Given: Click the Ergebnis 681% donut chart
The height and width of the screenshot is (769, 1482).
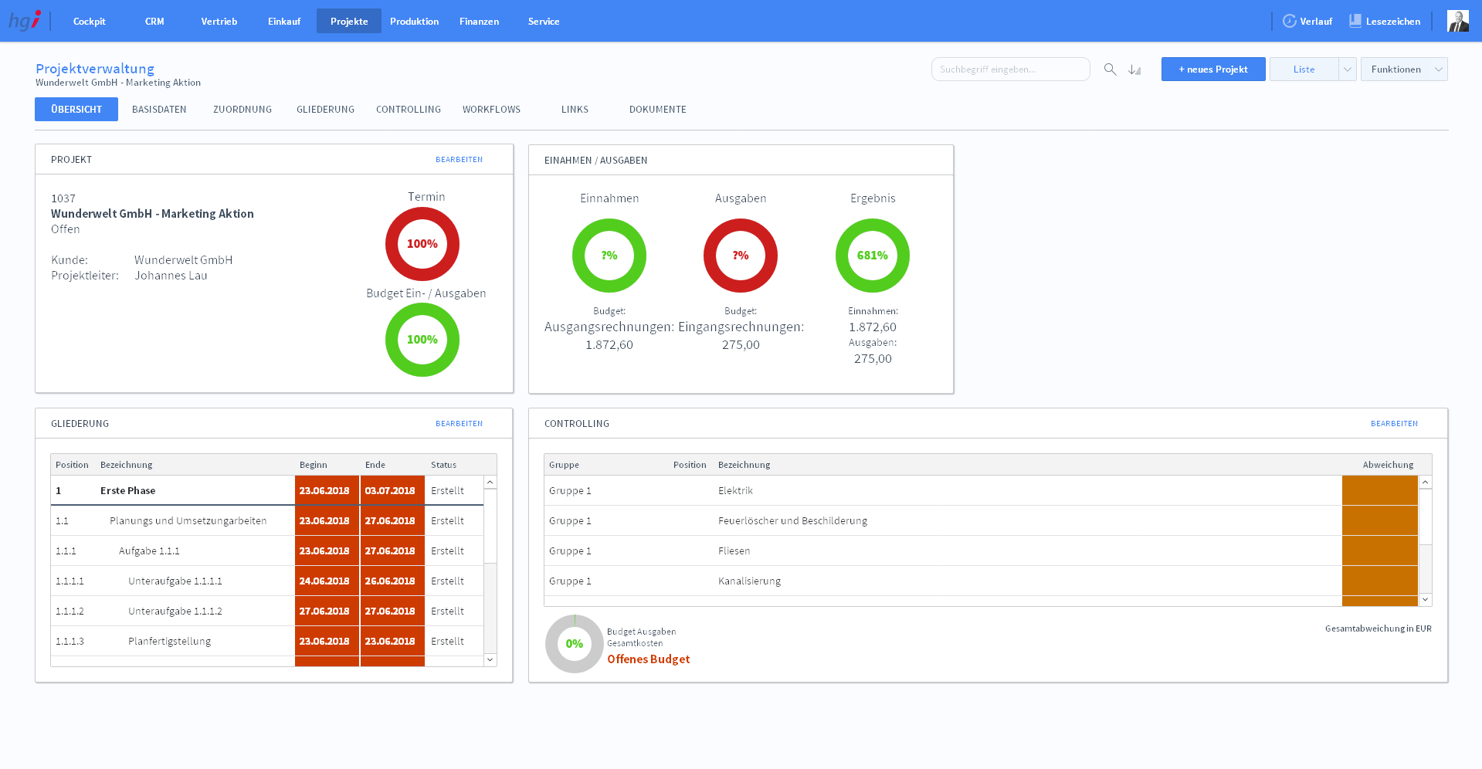Looking at the screenshot, I should pyautogui.click(x=872, y=256).
